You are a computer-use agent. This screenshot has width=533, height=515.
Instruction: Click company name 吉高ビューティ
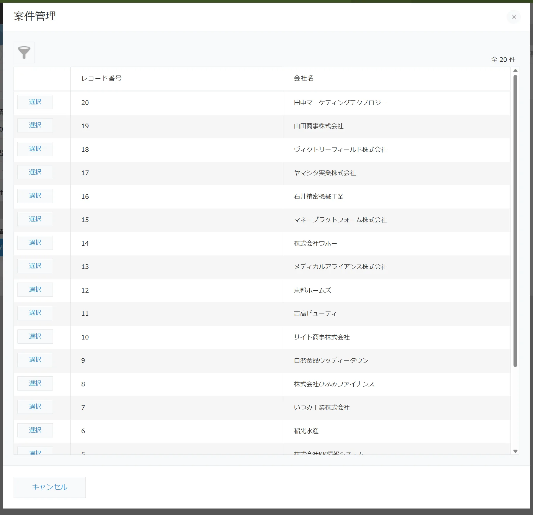315,314
